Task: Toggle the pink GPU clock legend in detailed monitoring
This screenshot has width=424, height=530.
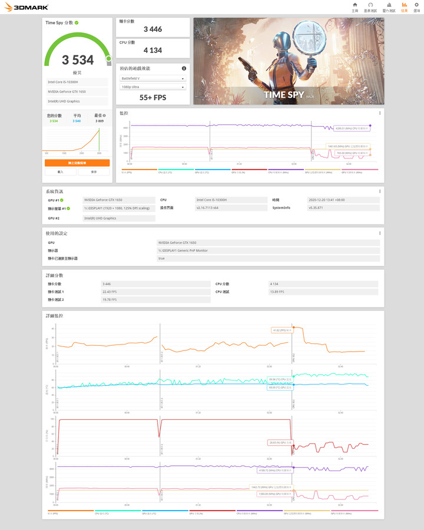Action: (x=355, y=512)
